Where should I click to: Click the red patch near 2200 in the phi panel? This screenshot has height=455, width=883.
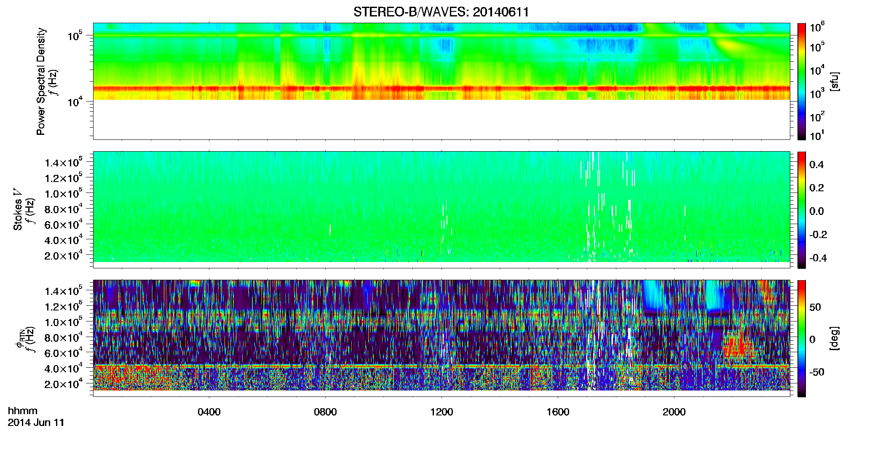click(x=736, y=343)
